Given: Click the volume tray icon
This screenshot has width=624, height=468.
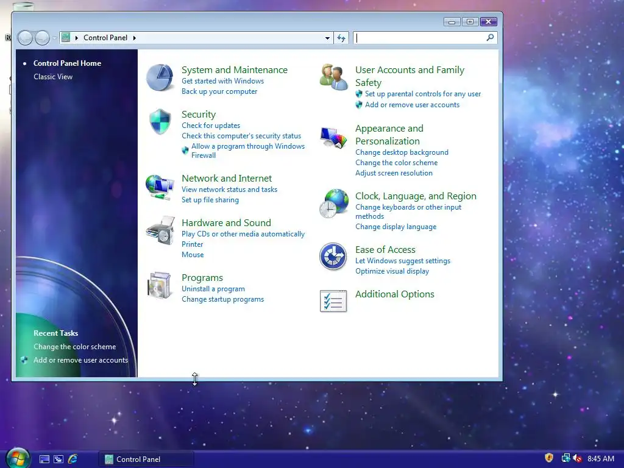Looking at the screenshot, I should 577,458.
